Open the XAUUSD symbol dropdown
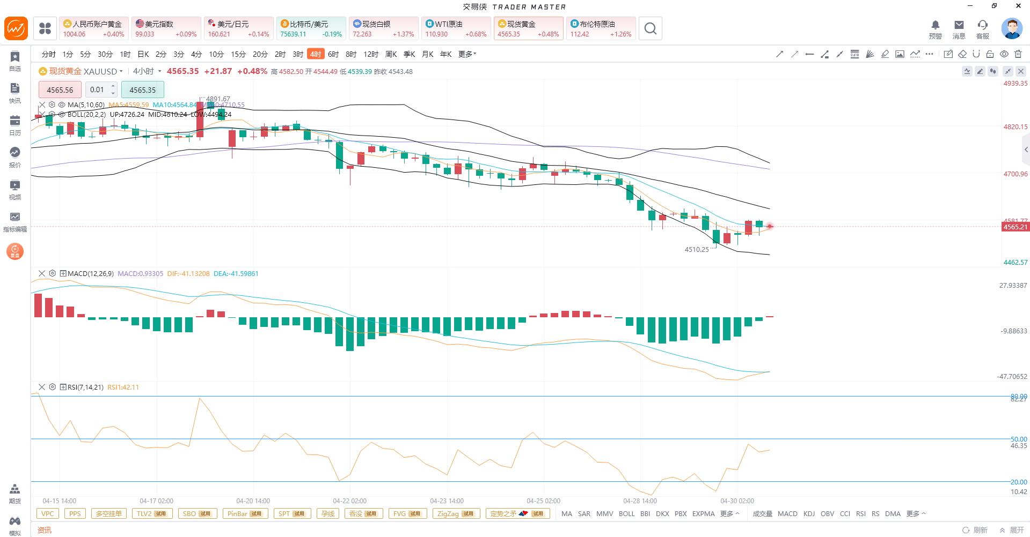Viewport: 1030px width, 537px height. [x=121, y=71]
